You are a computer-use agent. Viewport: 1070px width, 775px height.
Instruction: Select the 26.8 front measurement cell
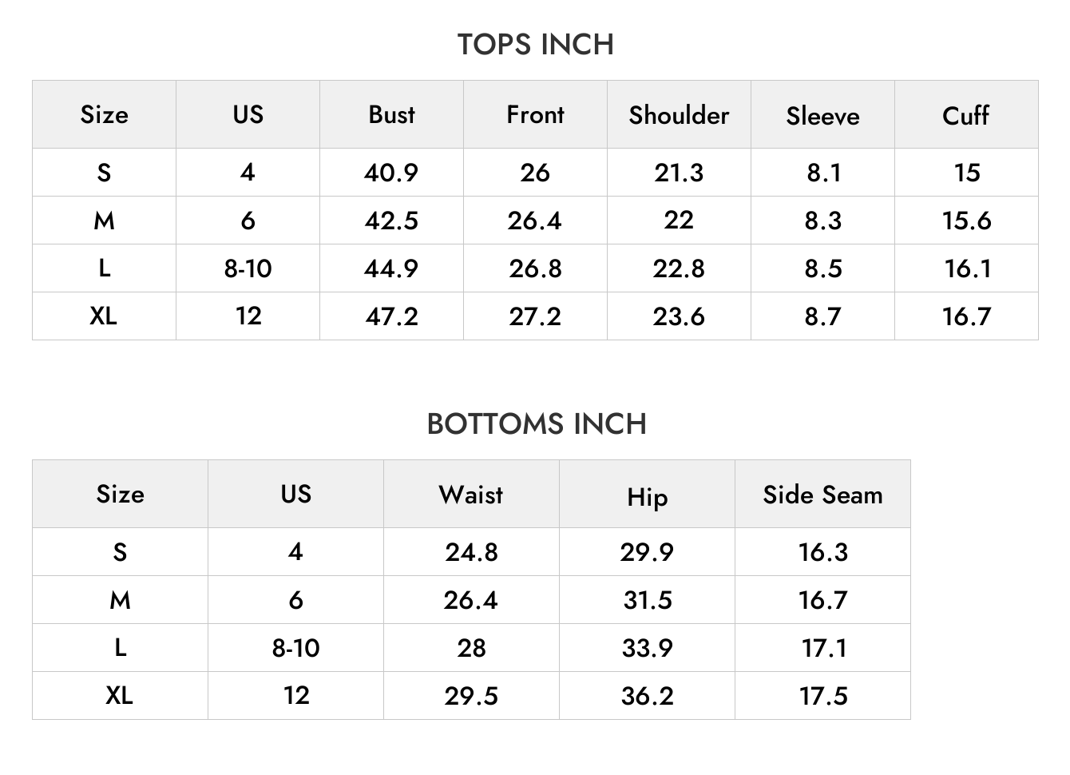tap(535, 268)
